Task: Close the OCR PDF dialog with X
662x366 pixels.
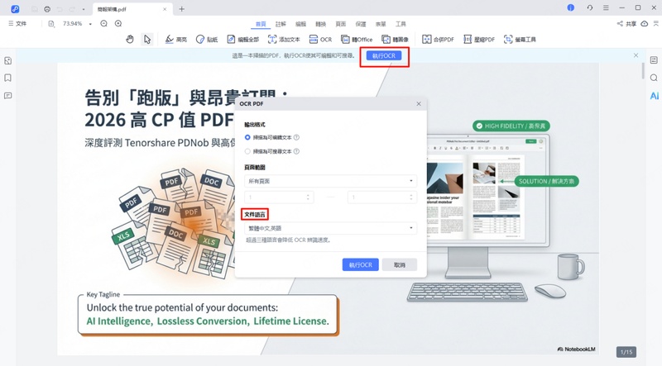Action: click(x=419, y=104)
